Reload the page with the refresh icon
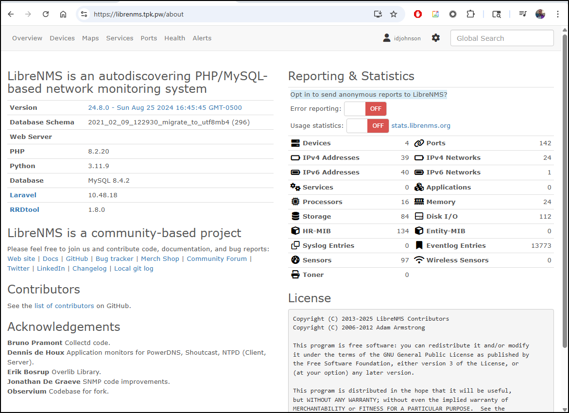This screenshot has height=413, width=569. pos(45,14)
